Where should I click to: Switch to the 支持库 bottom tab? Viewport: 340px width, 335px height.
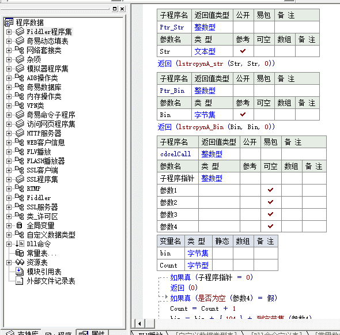22,333
